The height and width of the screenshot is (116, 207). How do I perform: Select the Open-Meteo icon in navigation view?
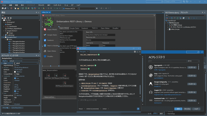(x=45, y=51)
